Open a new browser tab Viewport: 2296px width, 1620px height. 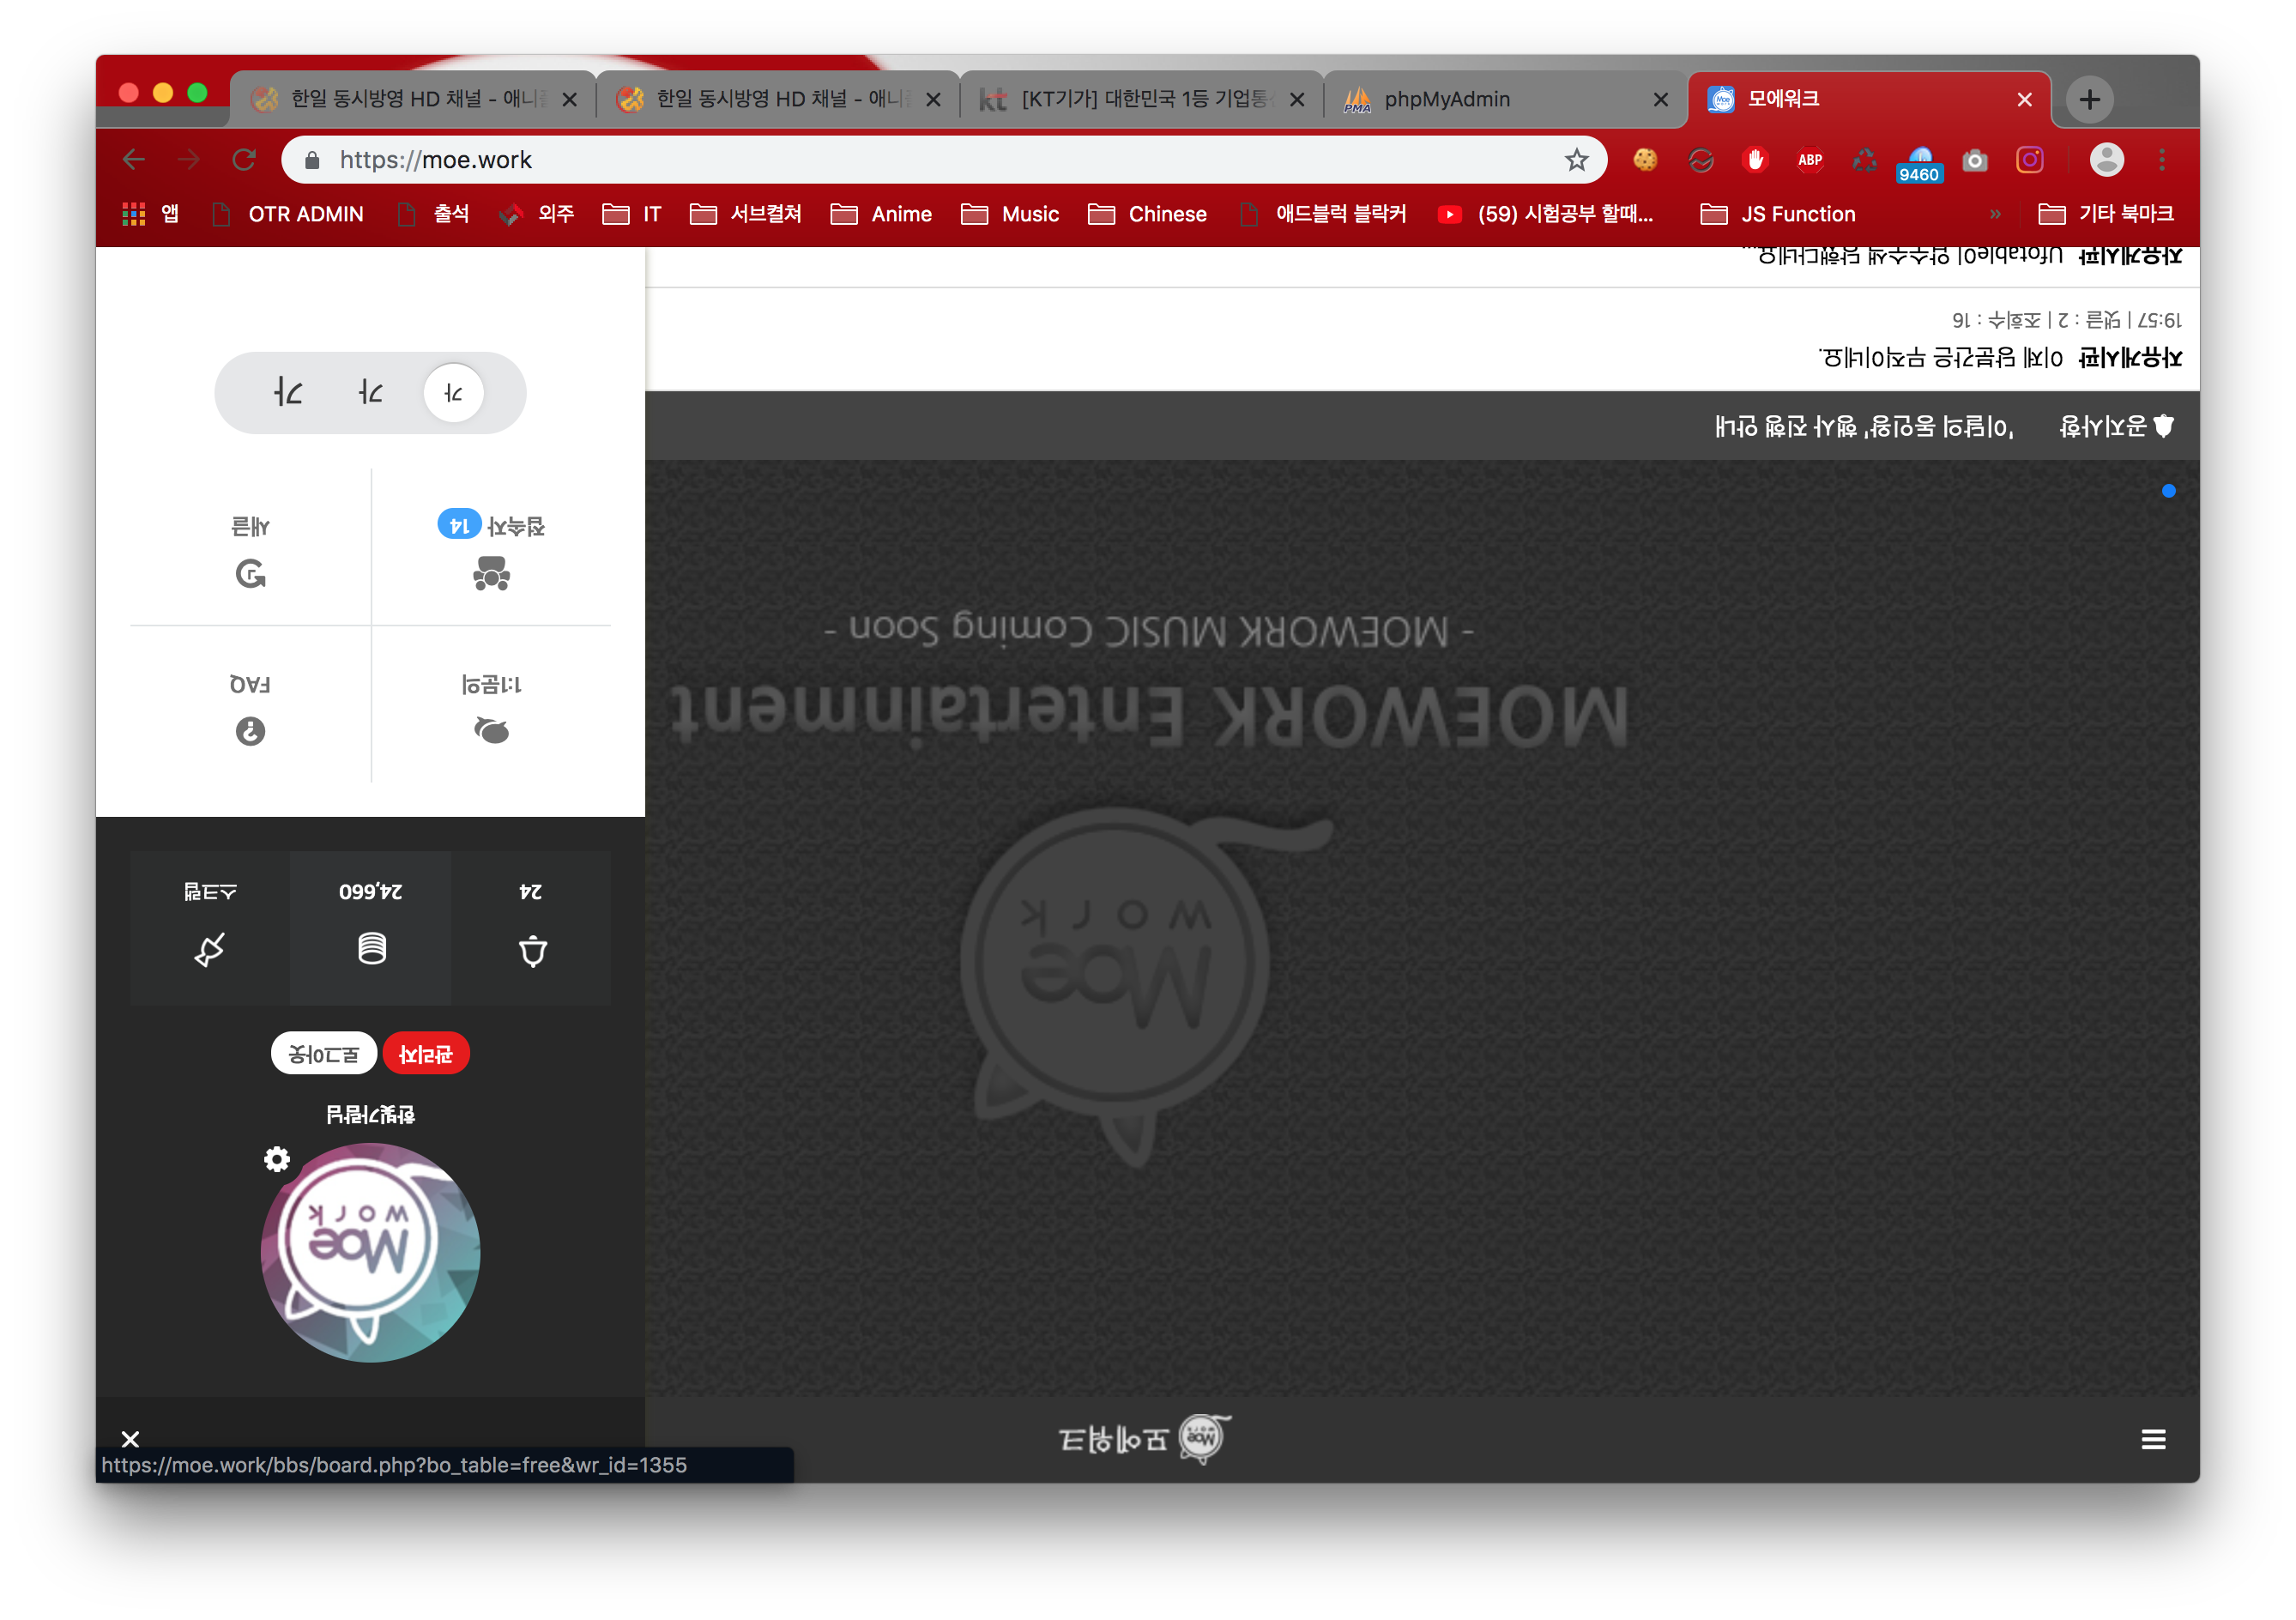(2090, 99)
